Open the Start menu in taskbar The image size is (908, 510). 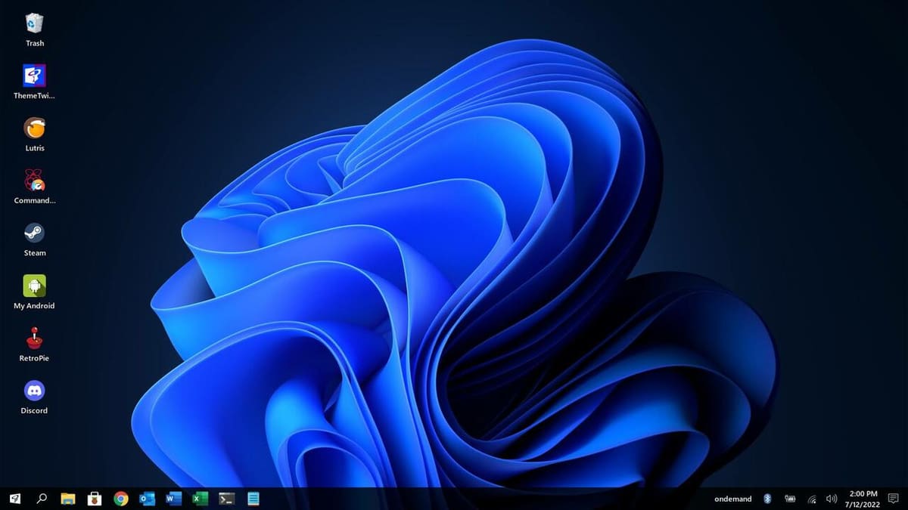click(x=15, y=499)
